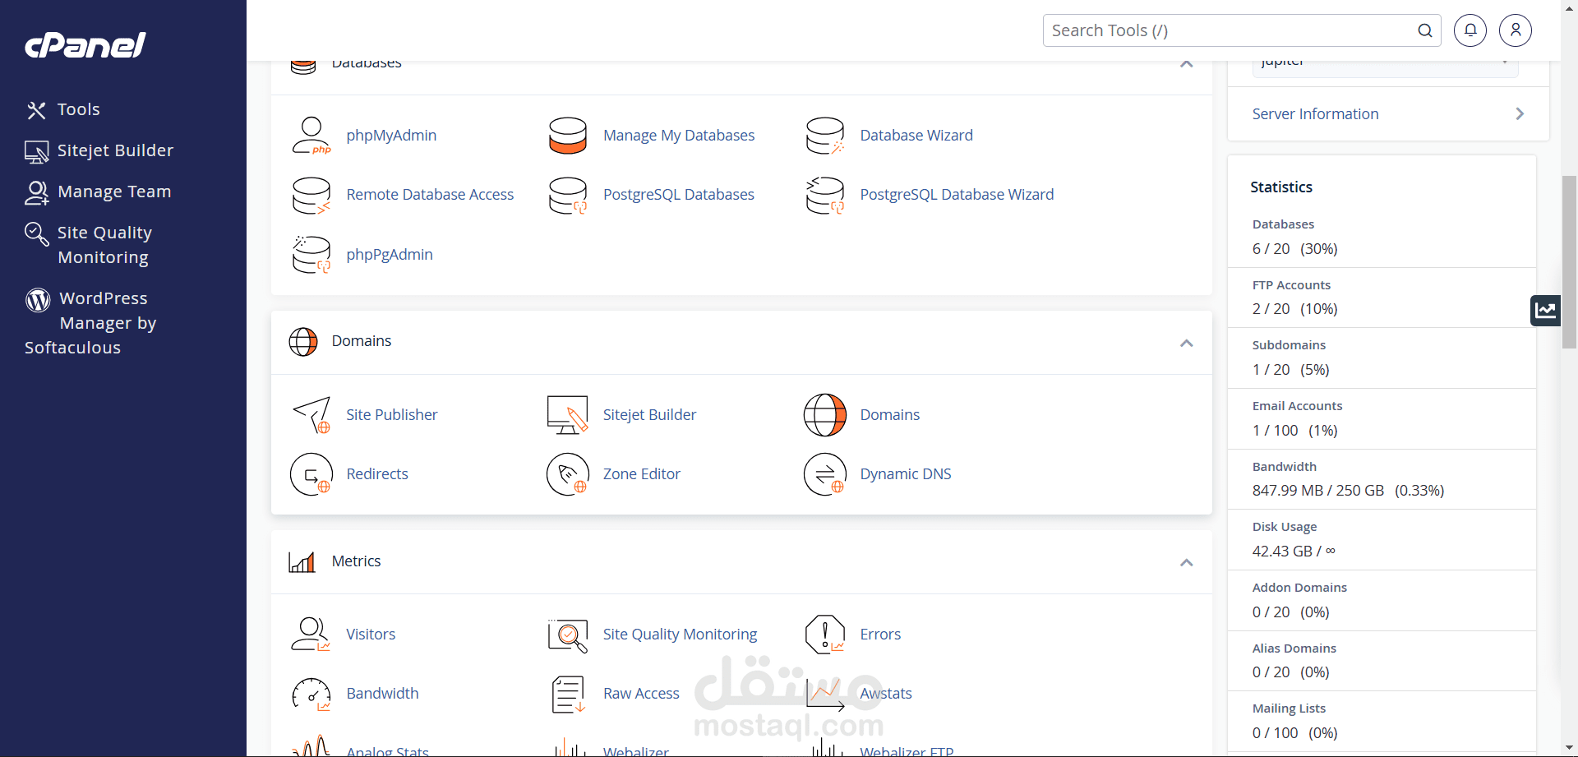Open Tools in the sidebar
The image size is (1578, 757).
(63, 109)
